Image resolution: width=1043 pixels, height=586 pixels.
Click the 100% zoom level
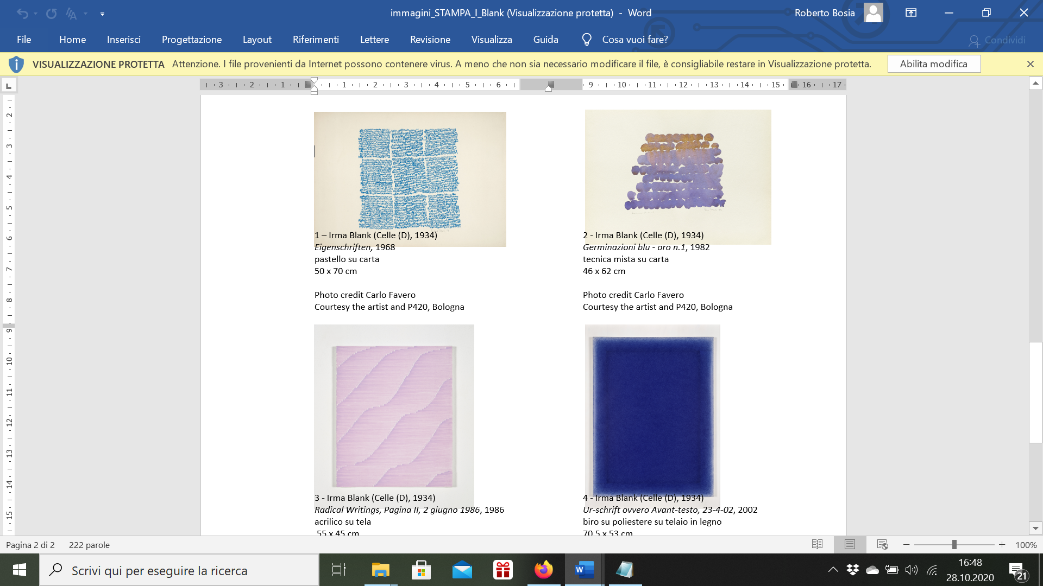pos(1026,545)
